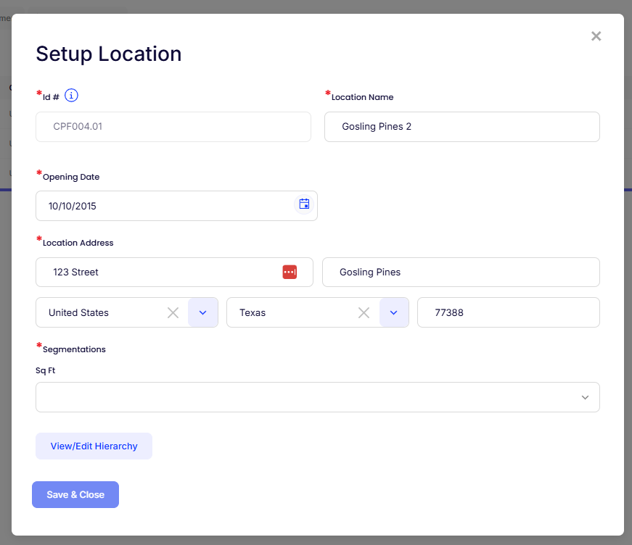Clear the Texas state selection
The image size is (632, 545).
[x=364, y=312]
